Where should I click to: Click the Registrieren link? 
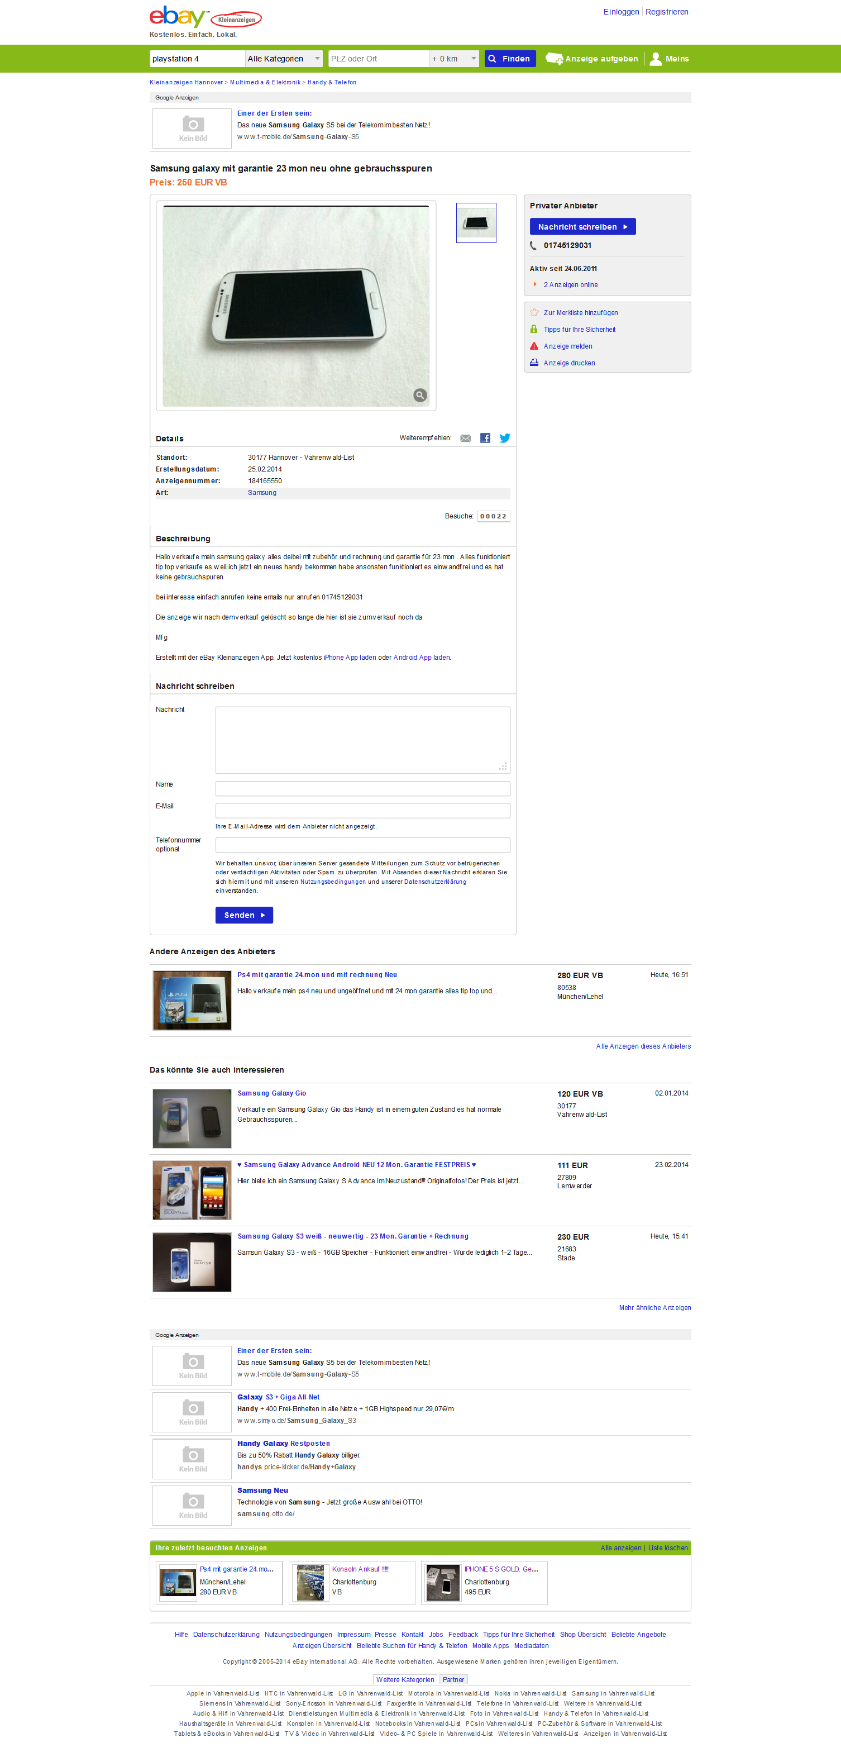667,12
